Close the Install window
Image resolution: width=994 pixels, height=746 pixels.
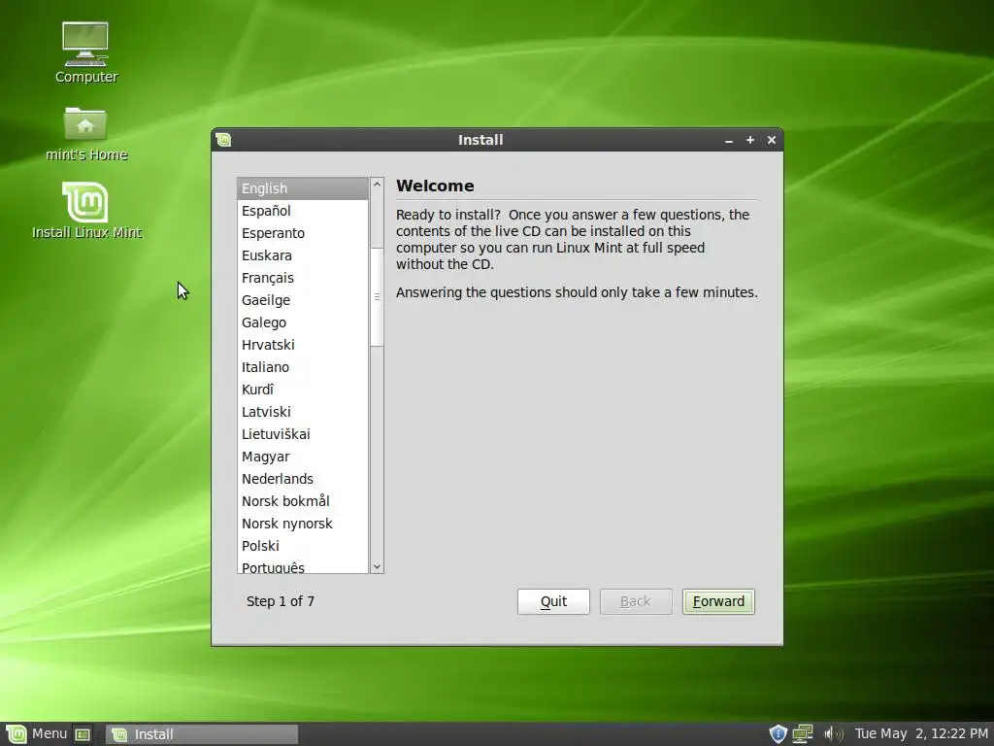[772, 140]
